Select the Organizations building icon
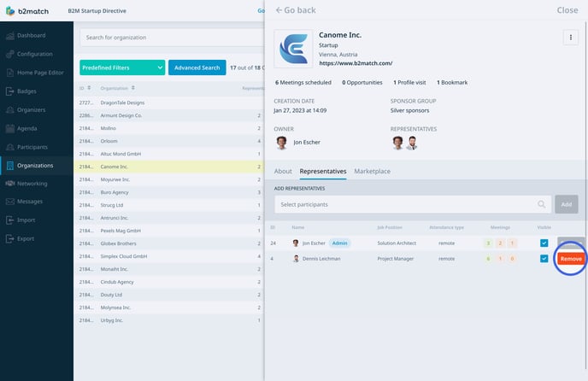Image resolution: width=588 pixels, height=381 pixels. pyautogui.click(x=10, y=166)
